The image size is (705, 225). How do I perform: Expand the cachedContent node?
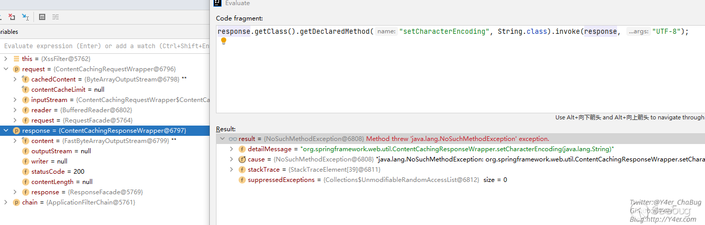15,79
